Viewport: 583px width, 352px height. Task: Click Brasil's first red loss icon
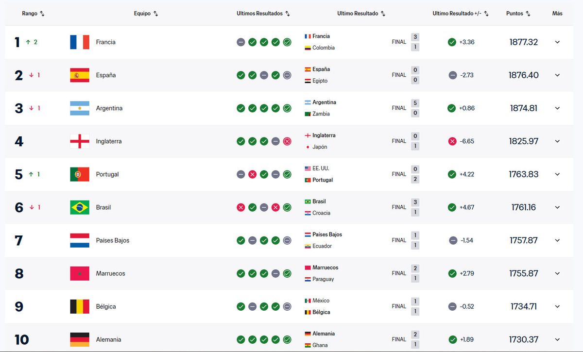(240, 207)
